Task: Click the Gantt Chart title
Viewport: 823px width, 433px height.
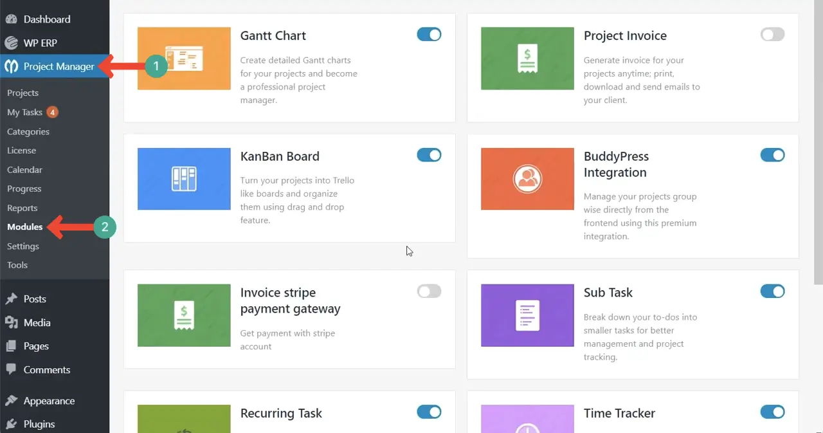Action: tap(273, 35)
